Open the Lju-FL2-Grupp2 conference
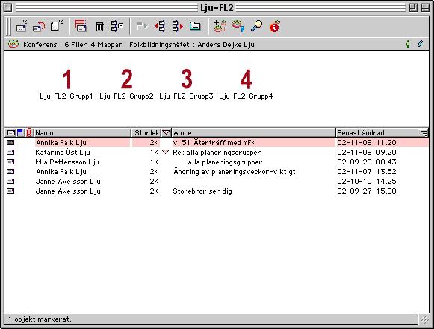Viewport: 434px width, 329px height. click(126, 84)
